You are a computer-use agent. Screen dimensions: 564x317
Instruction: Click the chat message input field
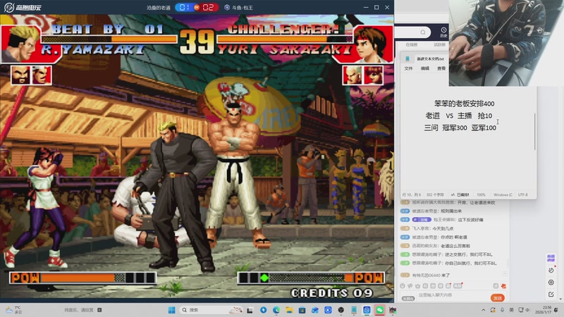coord(453,295)
